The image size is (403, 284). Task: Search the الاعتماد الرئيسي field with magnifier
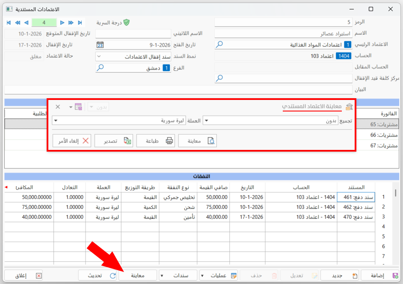(x=219, y=44)
